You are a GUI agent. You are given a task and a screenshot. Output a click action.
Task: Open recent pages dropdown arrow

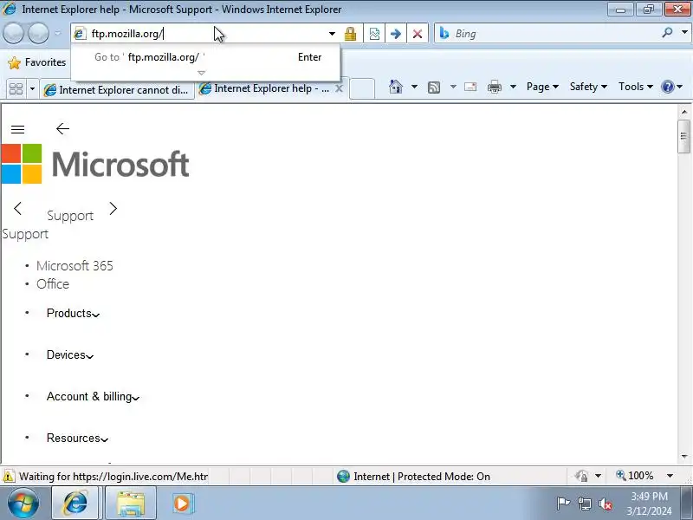tap(57, 33)
